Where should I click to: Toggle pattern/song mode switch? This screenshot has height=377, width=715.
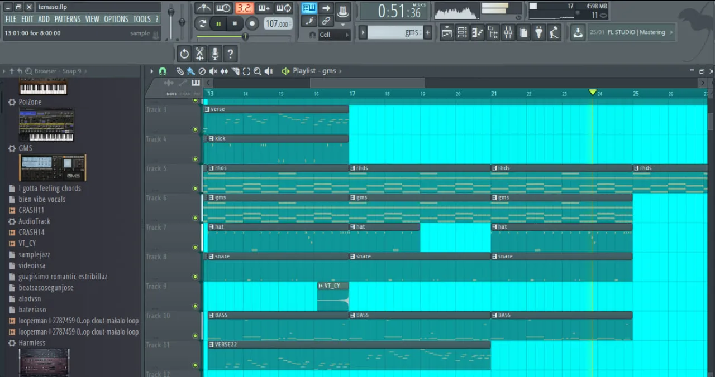[202, 23]
